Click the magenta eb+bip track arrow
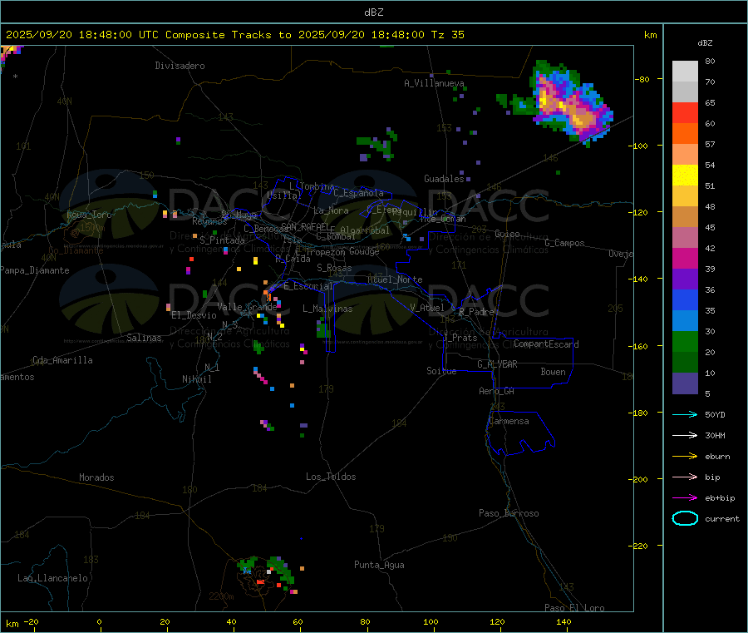The height and width of the screenshot is (633, 748). (685, 498)
